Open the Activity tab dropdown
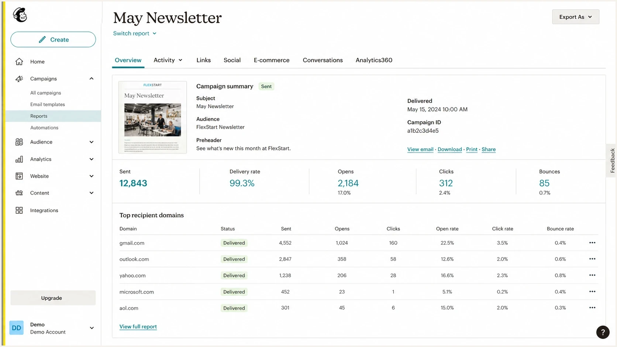This screenshot has width=617, height=347. 168,60
